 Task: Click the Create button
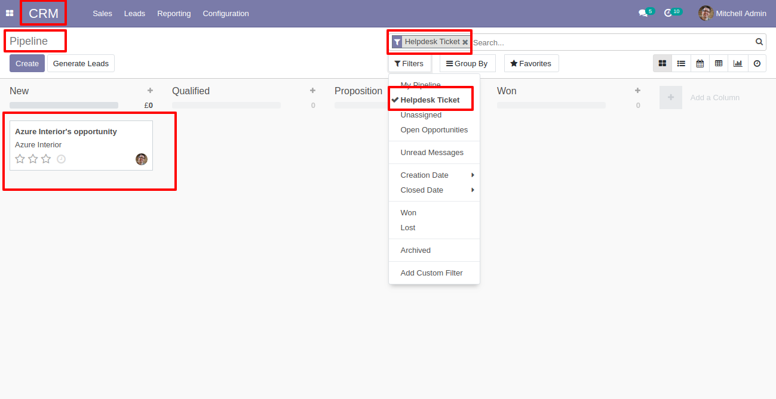click(x=27, y=63)
